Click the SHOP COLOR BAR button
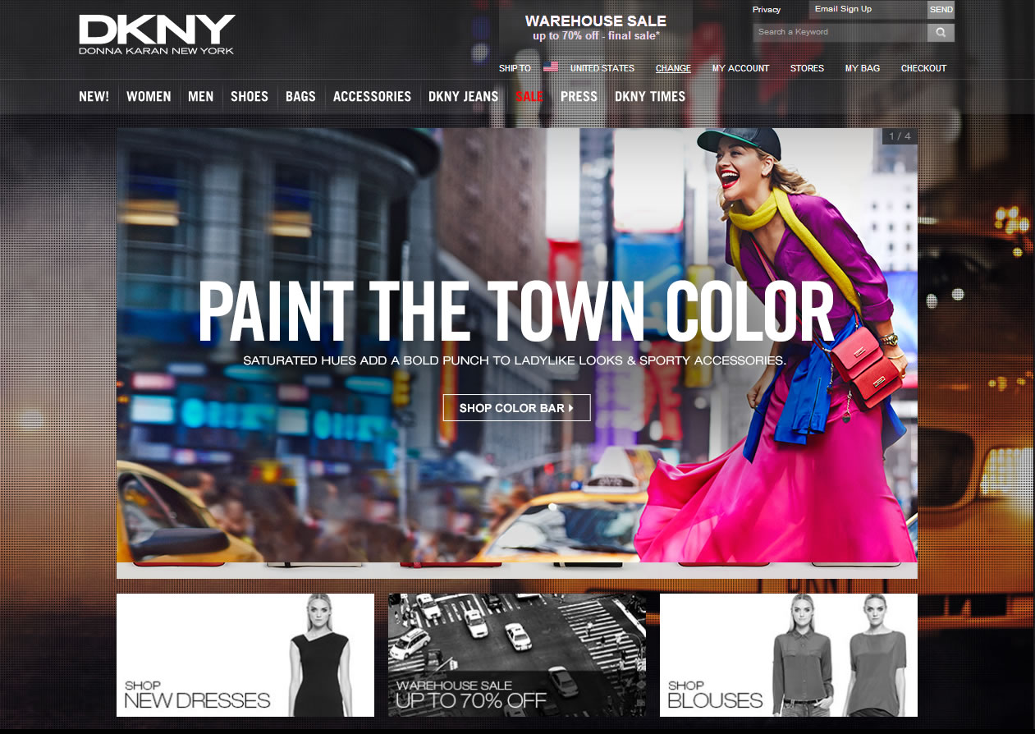Viewport: 1035px width, 734px height. (x=516, y=408)
